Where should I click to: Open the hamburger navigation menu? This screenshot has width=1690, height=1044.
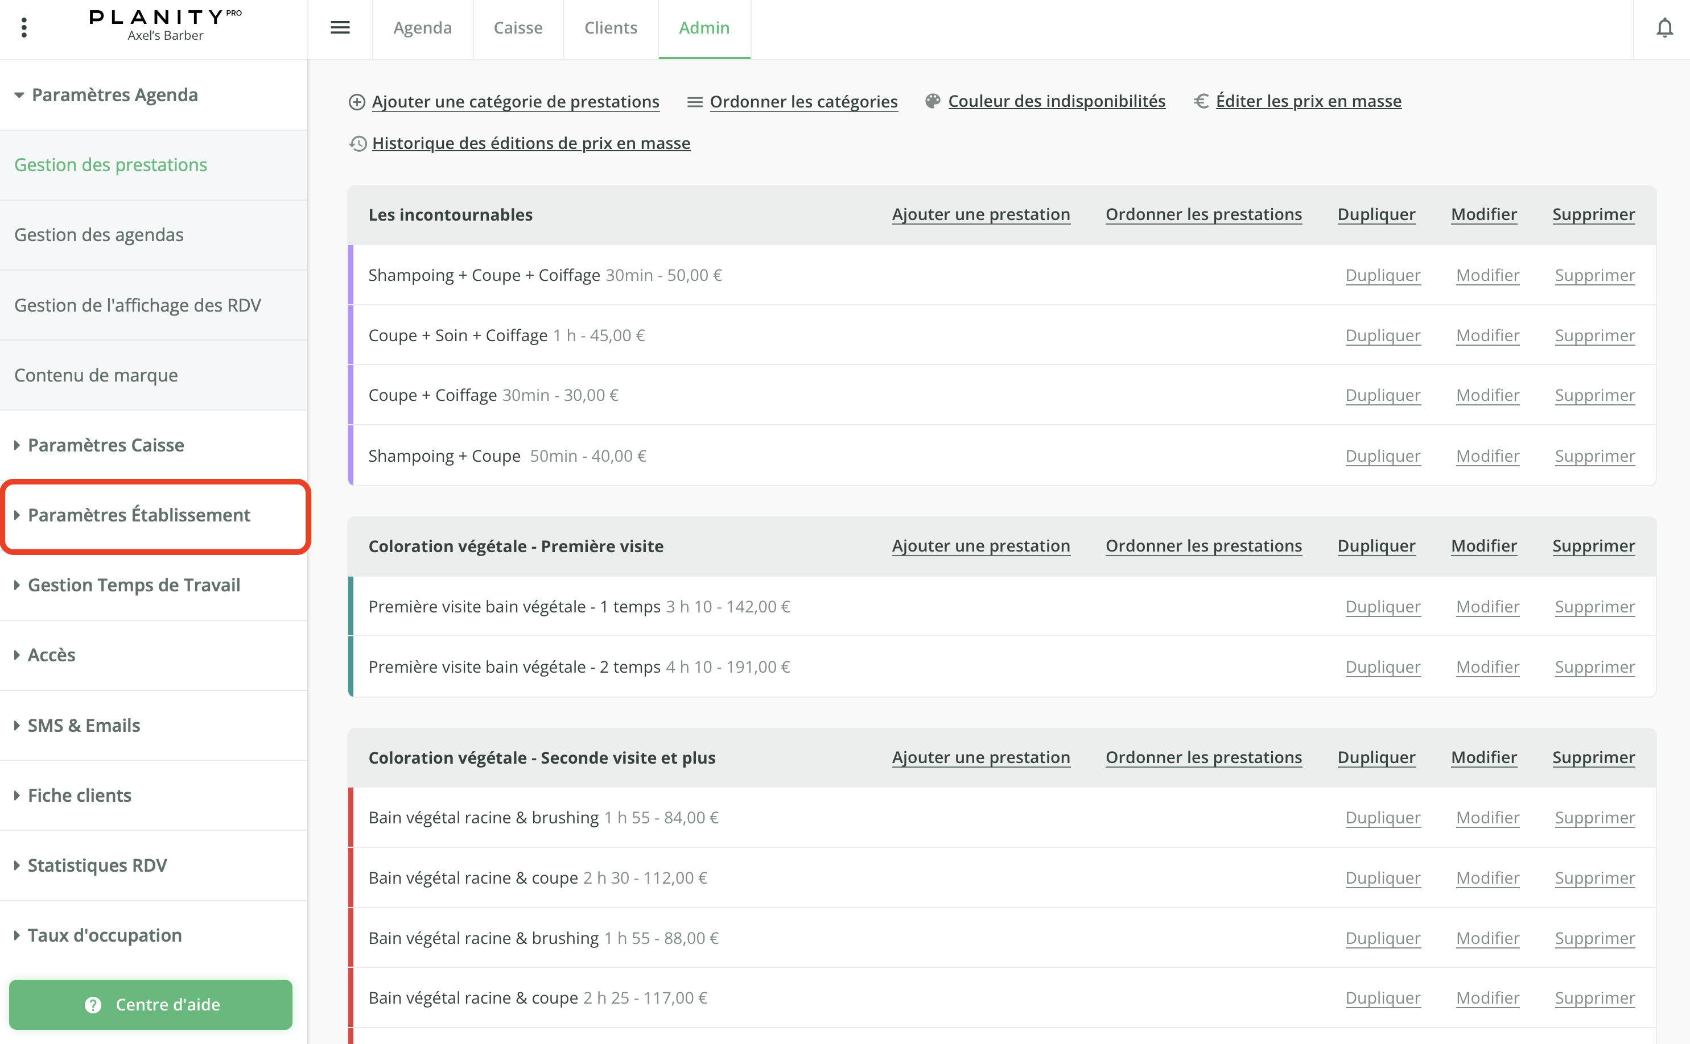click(x=340, y=28)
